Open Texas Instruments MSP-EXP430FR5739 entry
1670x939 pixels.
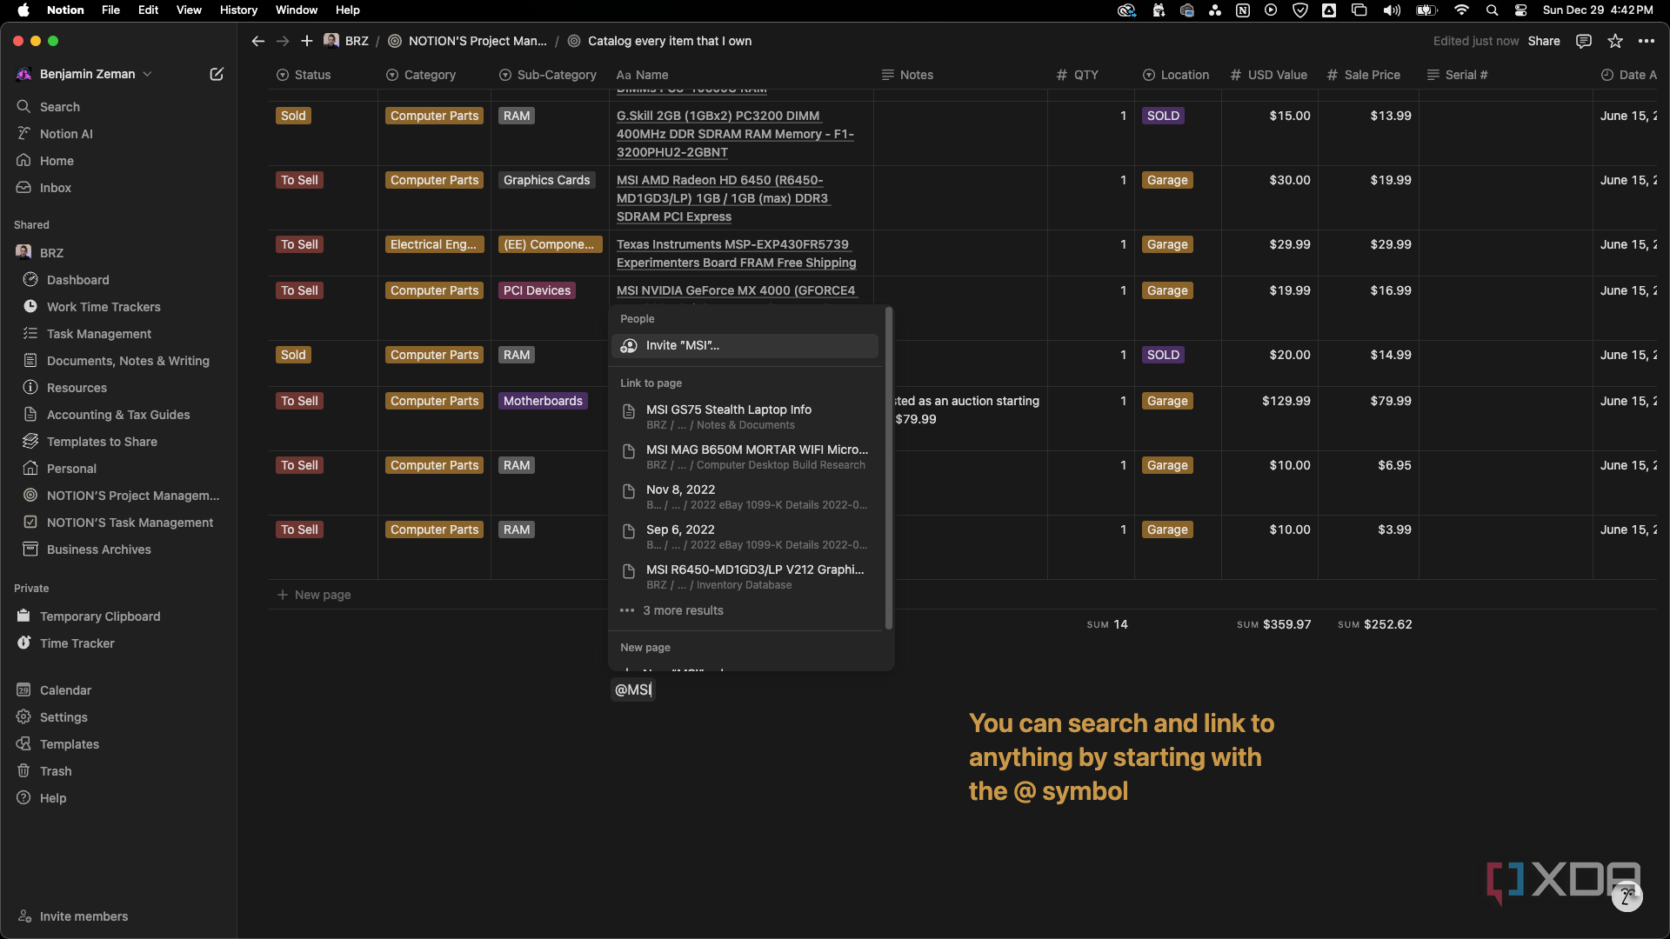click(x=737, y=254)
